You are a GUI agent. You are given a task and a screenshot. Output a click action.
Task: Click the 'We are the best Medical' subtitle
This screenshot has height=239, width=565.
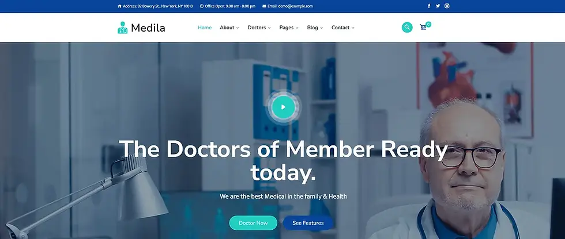pos(283,196)
